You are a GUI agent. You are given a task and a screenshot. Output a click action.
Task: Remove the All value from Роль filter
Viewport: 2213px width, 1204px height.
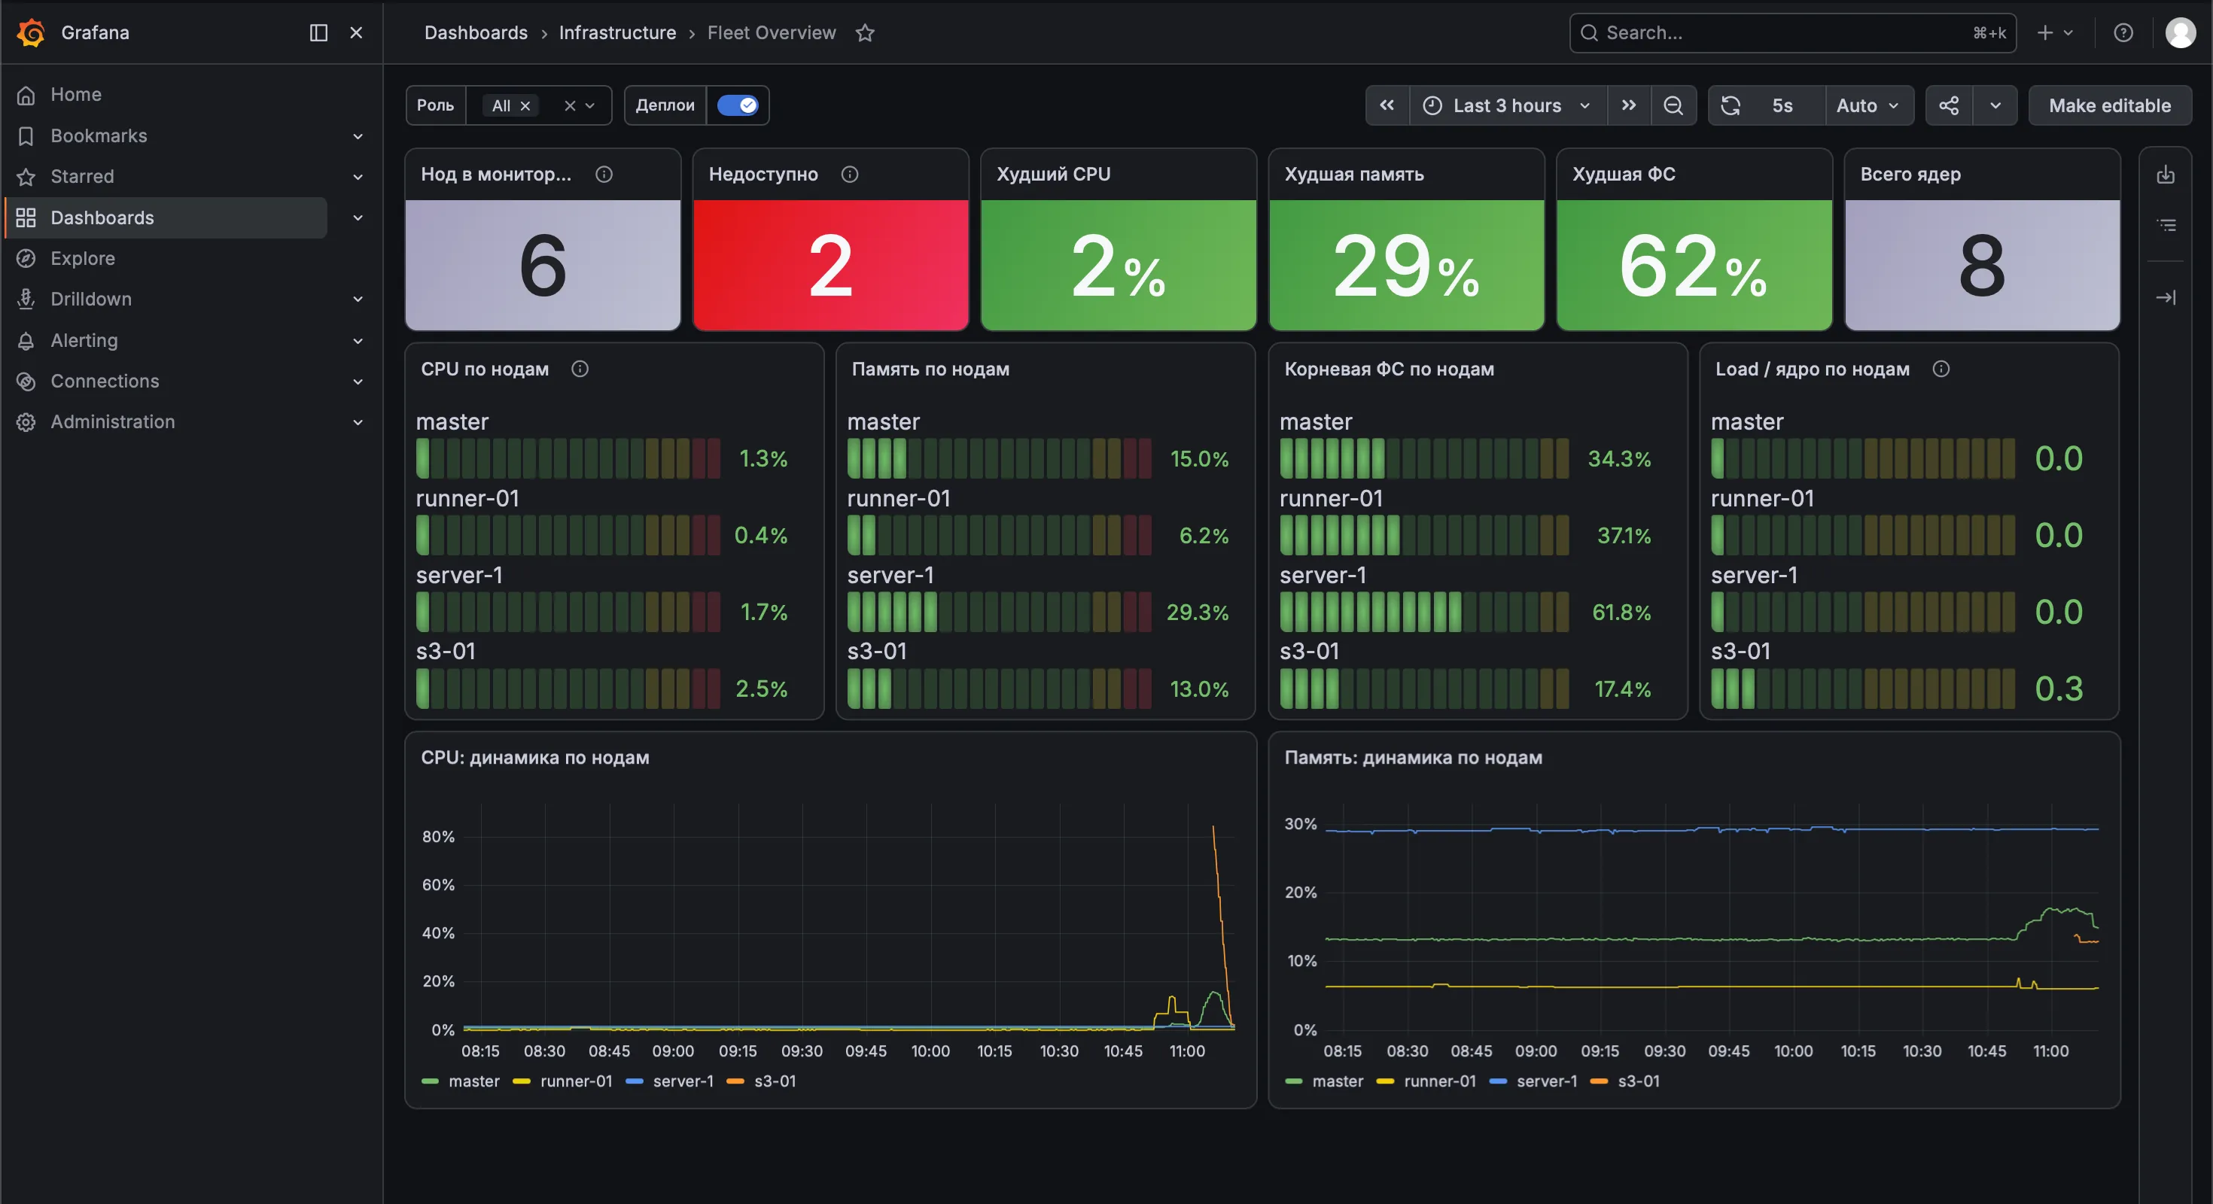tap(525, 105)
